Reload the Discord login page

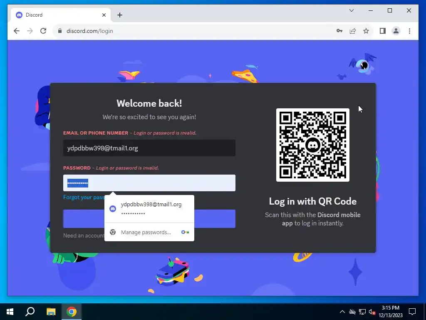tap(43, 31)
